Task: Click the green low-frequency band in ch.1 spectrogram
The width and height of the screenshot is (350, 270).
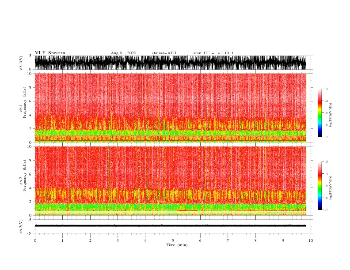Action: [170, 133]
